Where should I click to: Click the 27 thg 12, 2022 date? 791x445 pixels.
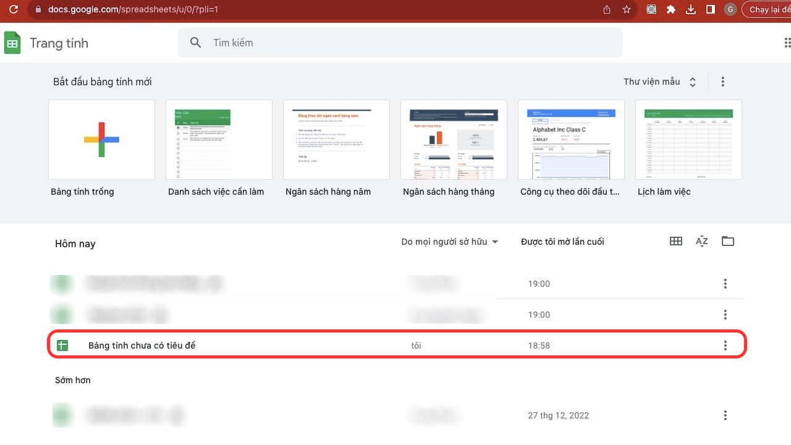pyautogui.click(x=559, y=415)
